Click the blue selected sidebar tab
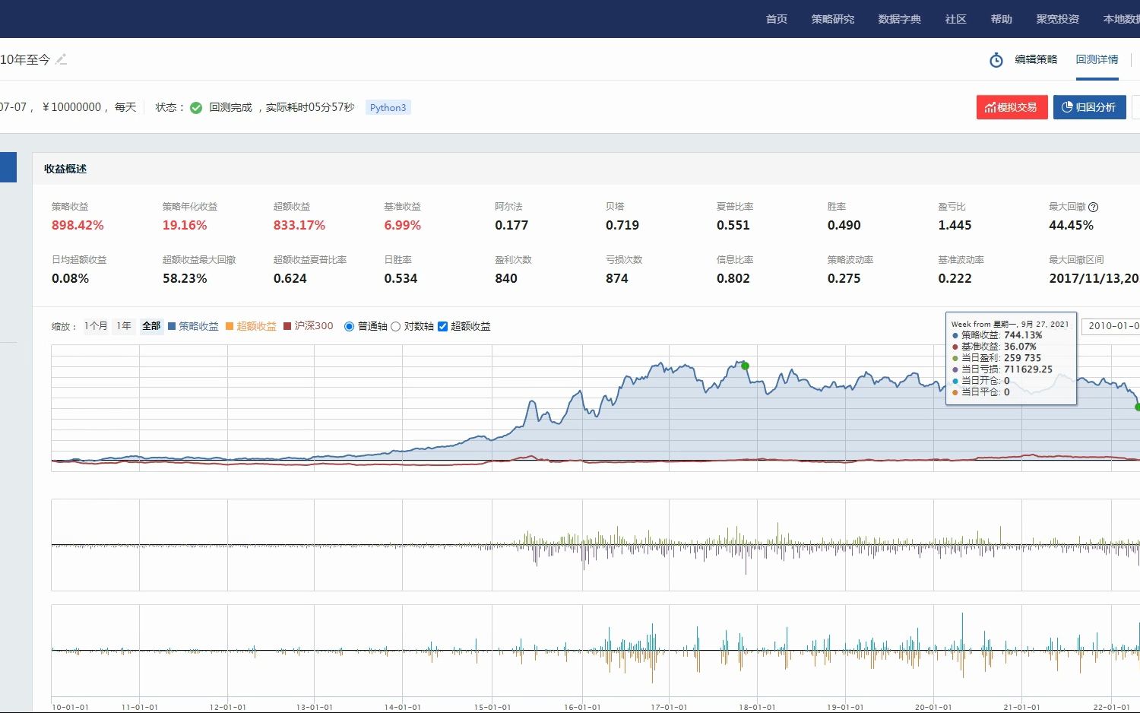This screenshot has width=1140, height=713. (8, 167)
